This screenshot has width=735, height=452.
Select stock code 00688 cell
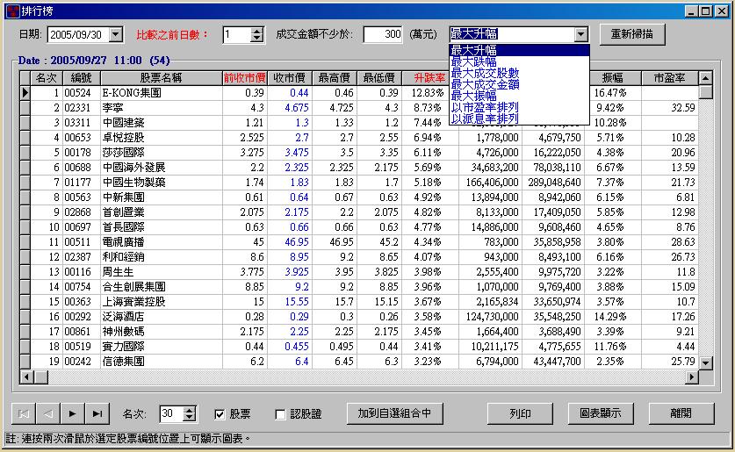82,168
